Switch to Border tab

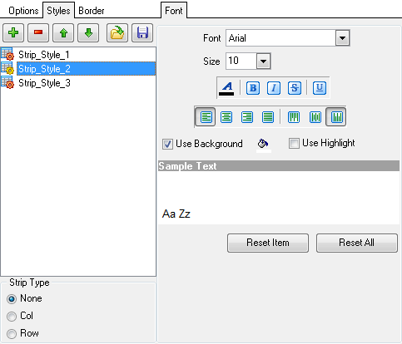(x=92, y=11)
